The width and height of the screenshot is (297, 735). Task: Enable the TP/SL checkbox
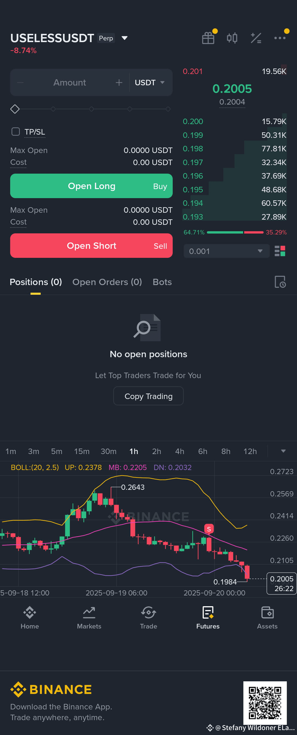click(16, 132)
